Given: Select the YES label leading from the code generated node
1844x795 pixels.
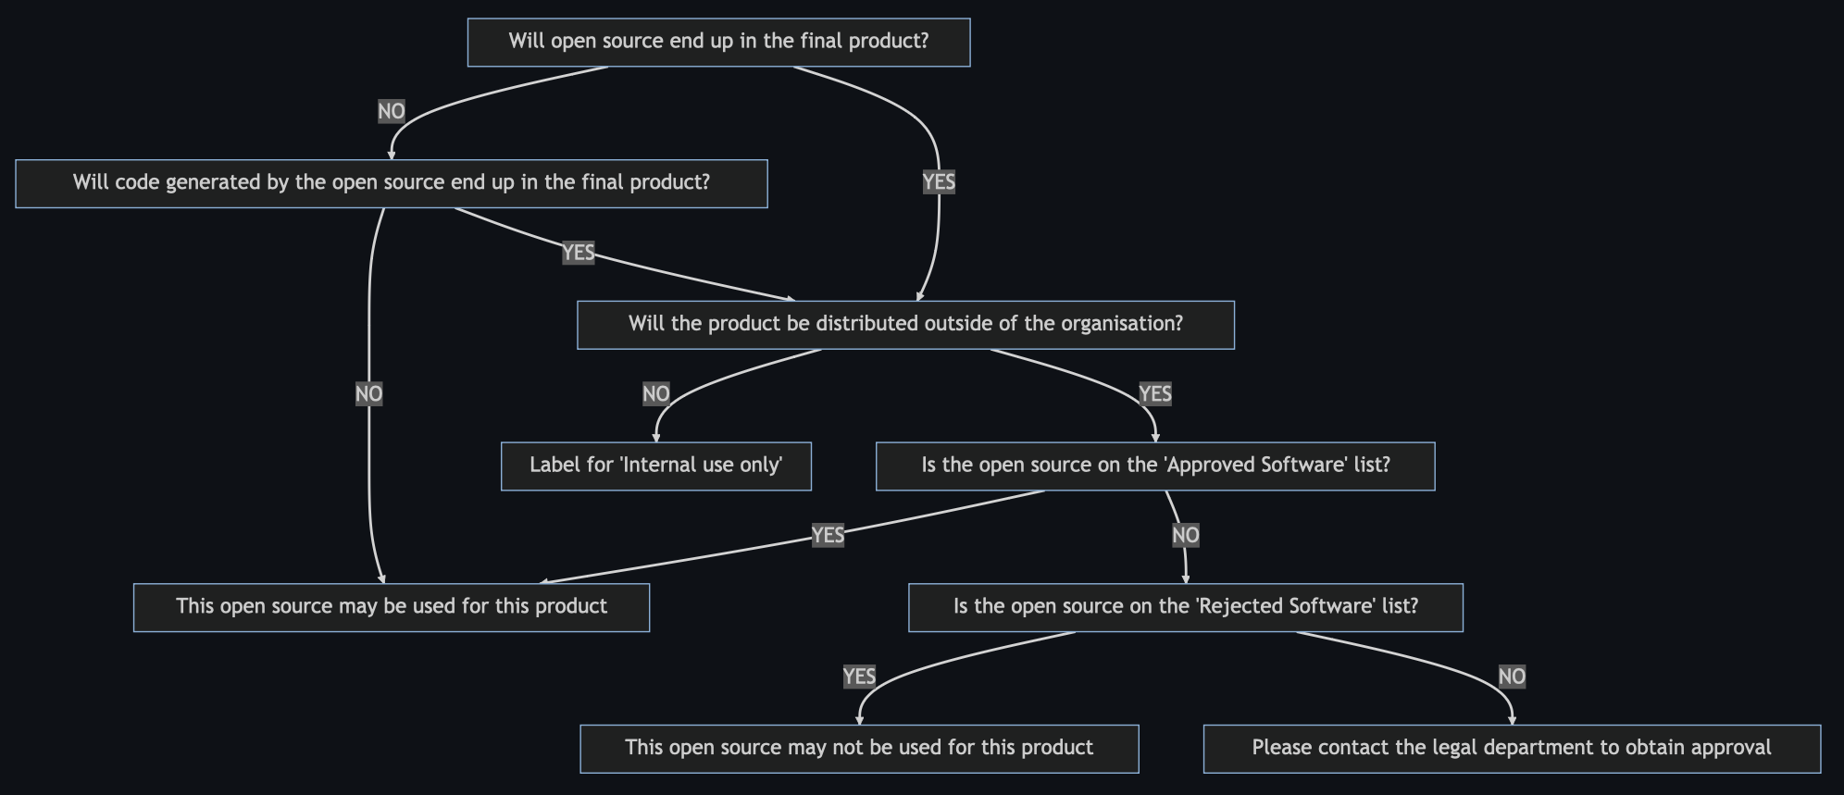Looking at the screenshot, I should [x=579, y=253].
